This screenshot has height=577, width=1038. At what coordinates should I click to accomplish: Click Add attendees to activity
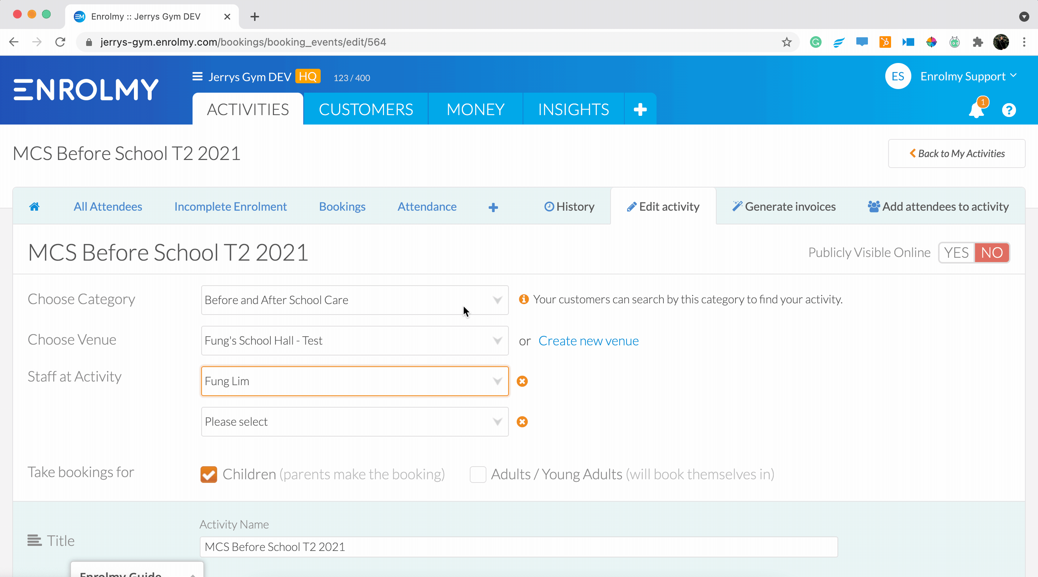938,207
